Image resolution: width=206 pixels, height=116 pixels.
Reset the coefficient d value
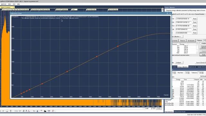pyautogui.click(x=194, y=29)
